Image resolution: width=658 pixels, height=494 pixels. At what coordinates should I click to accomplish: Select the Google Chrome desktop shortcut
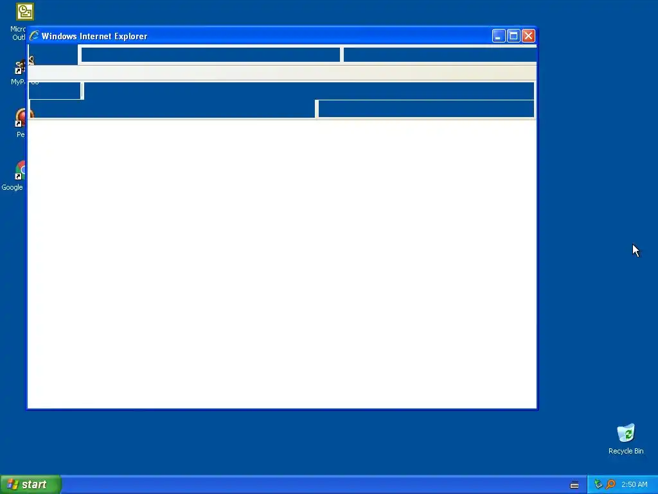point(20,170)
